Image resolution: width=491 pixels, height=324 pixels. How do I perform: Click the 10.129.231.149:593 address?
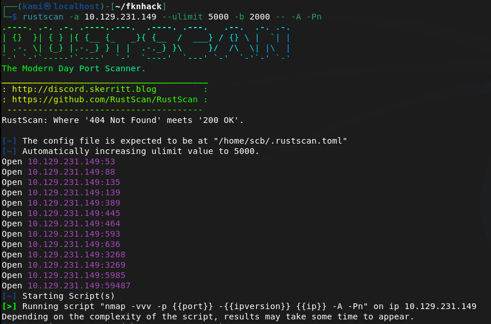pos(73,234)
